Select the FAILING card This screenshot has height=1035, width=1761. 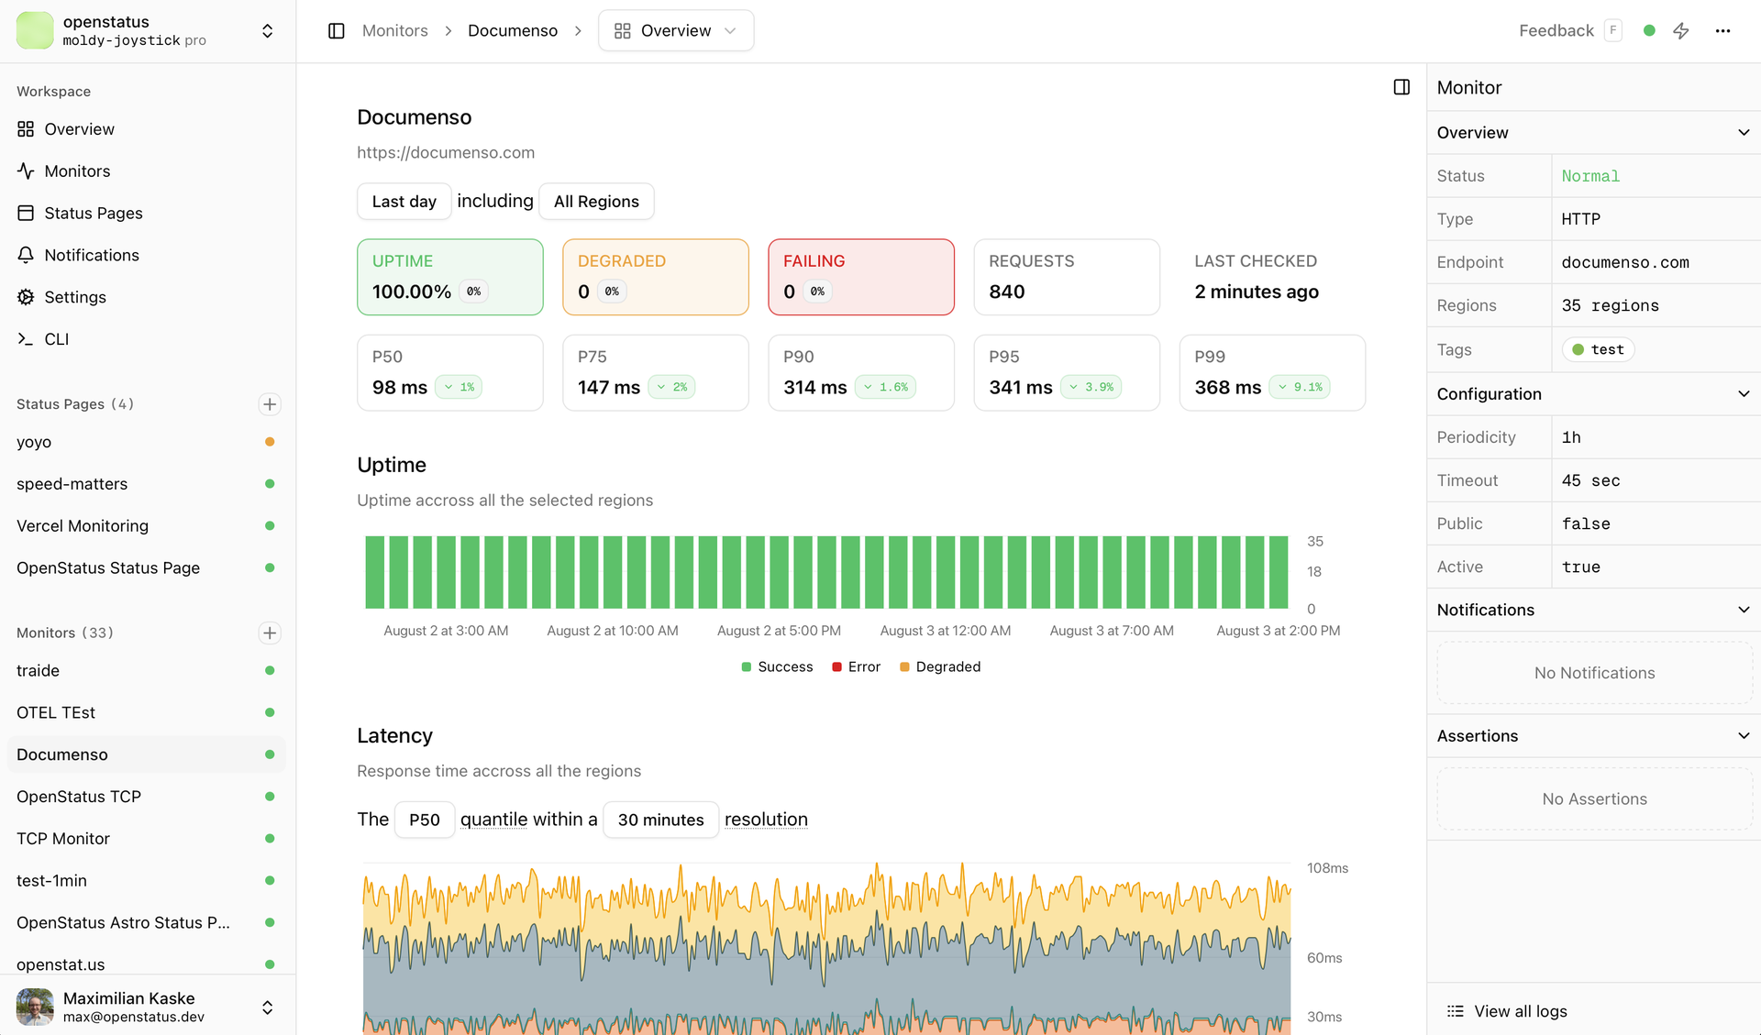[861, 277]
